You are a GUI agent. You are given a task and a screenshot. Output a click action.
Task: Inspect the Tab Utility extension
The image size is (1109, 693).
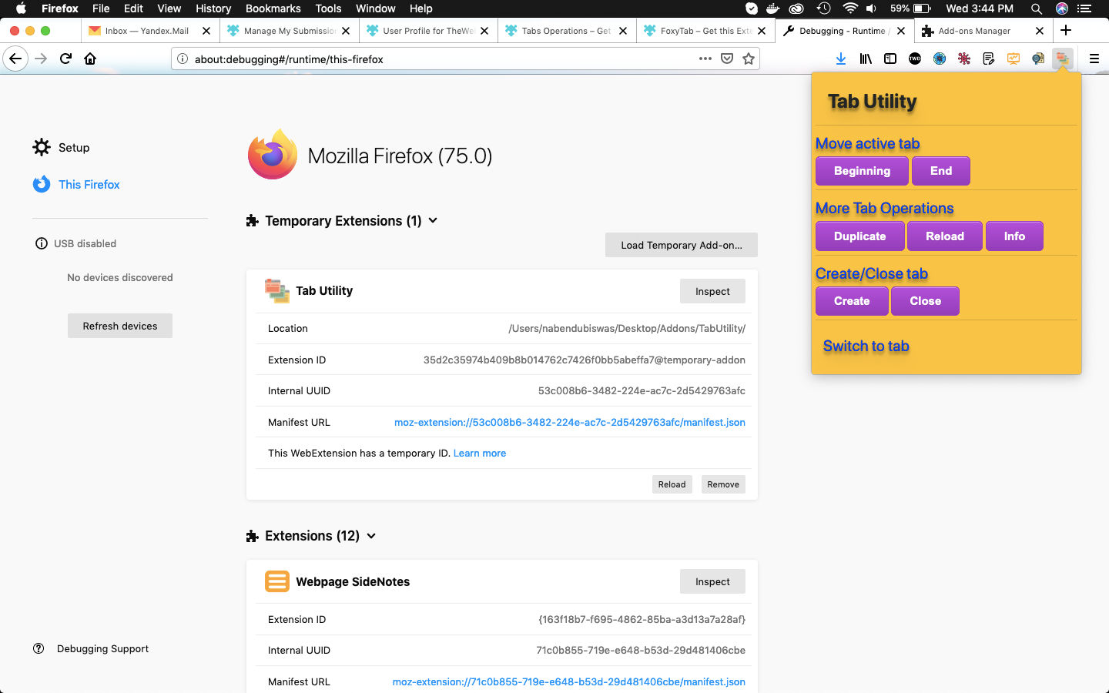pos(712,291)
